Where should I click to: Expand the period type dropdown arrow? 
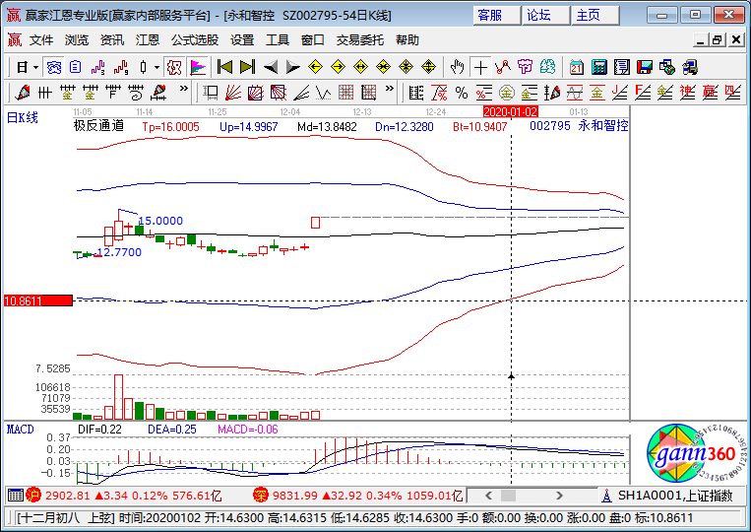point(35,67)
